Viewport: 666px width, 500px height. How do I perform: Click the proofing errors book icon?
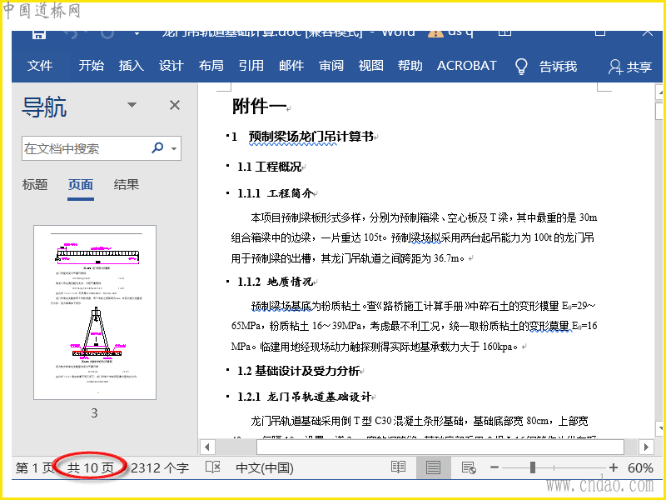point(213,467)
